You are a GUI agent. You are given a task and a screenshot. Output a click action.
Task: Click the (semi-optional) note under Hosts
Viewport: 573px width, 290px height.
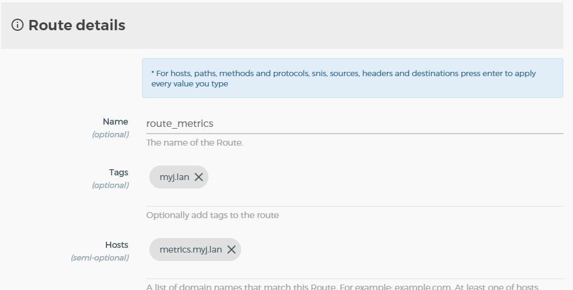point(100,258)
